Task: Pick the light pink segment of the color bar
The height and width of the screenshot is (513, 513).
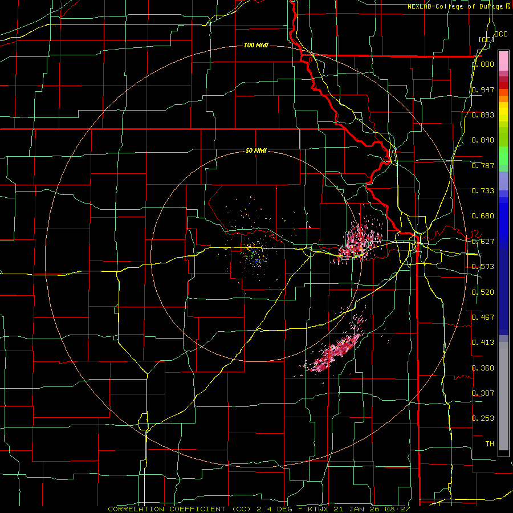Action: [503, 61]
